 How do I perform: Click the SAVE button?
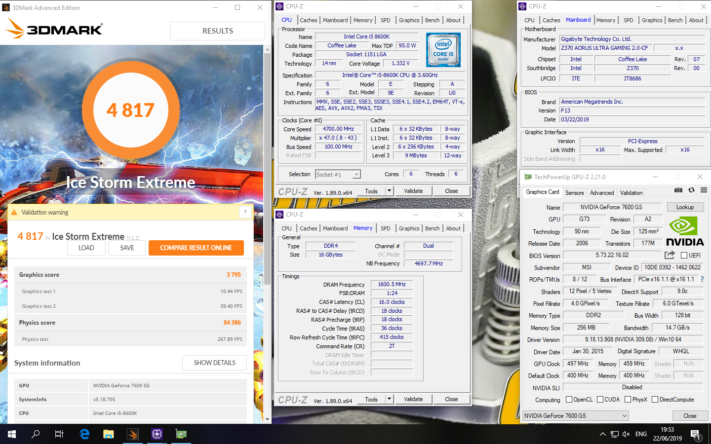127,248
